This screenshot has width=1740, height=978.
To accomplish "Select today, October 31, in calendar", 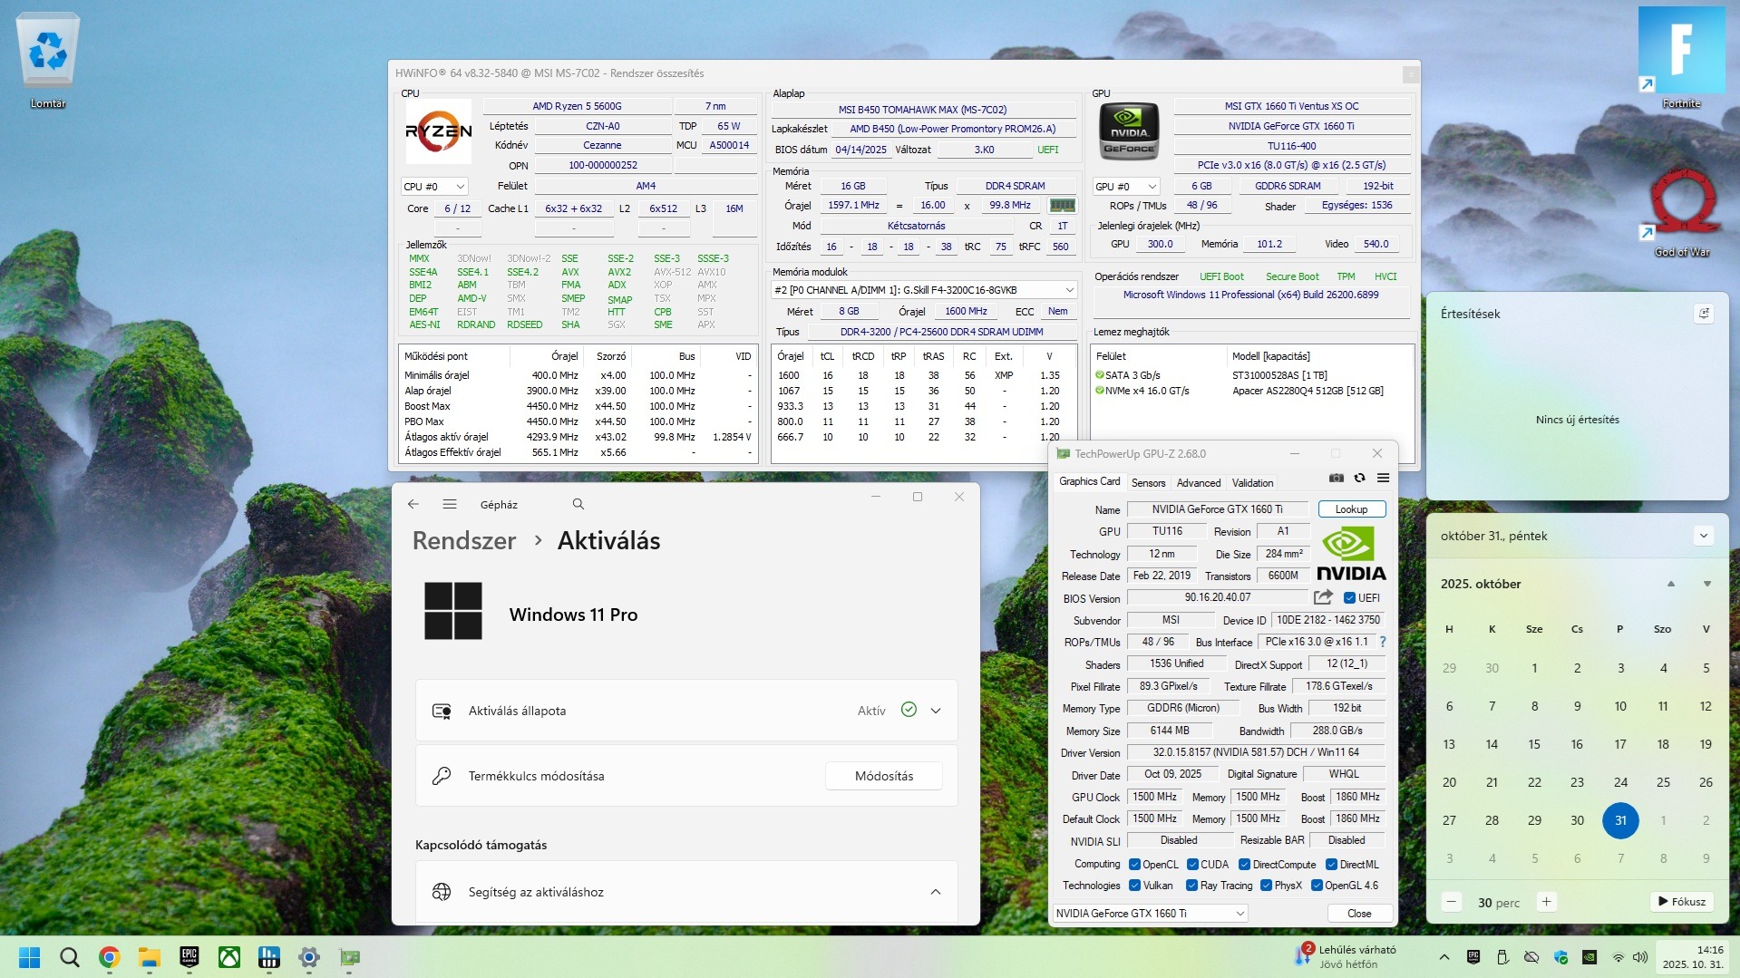I will click(x=1620, y=820).
